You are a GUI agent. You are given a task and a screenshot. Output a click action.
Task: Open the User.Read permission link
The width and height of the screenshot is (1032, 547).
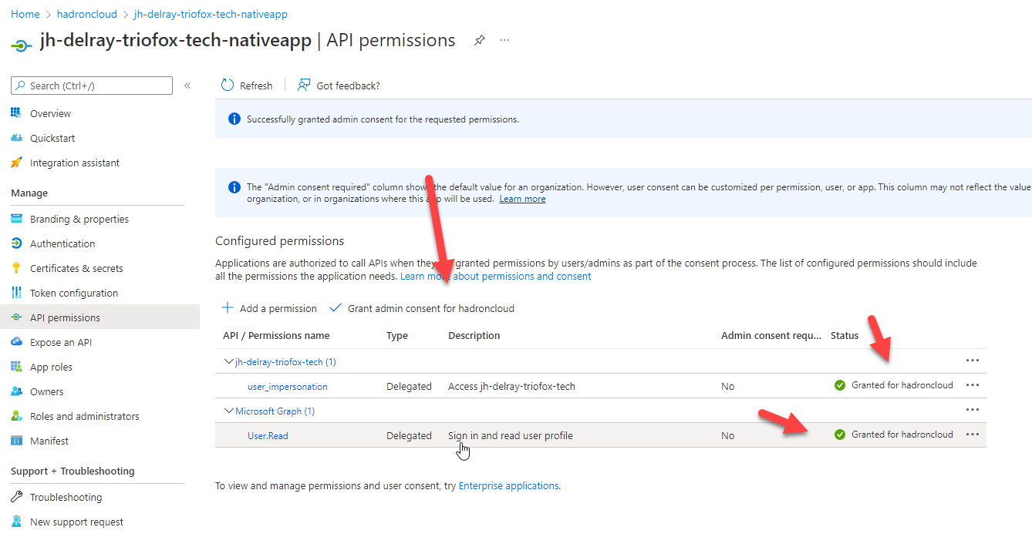coord(268,435)
